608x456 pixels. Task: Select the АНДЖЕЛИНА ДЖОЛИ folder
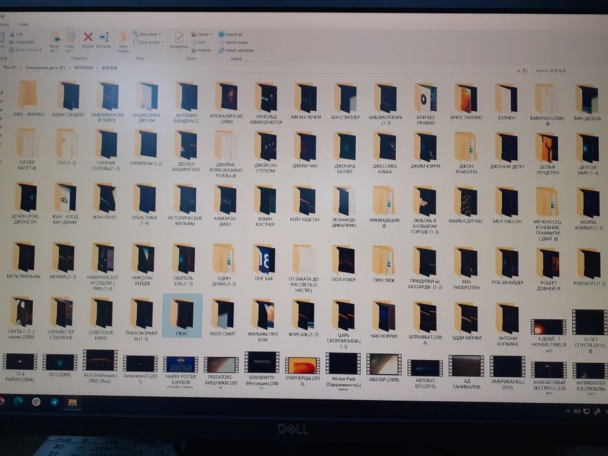pos(146,102)
